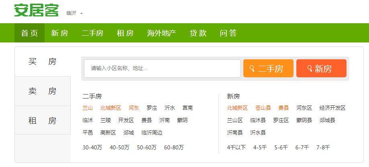Open 高新区 second-hand area link
Image resolution: width=369 pixels, height=167 pixels.
(108, 133)
